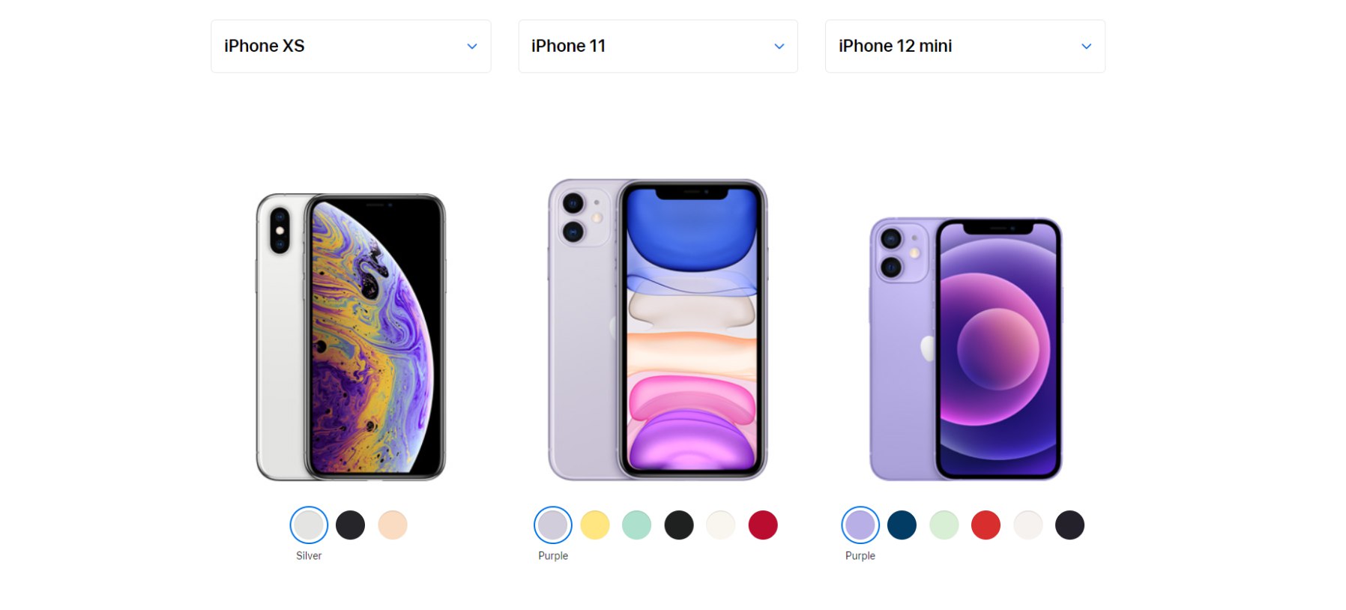Click the purple iPhone 11 image
Screen dimensions: 1346x610
coord(658,330)
